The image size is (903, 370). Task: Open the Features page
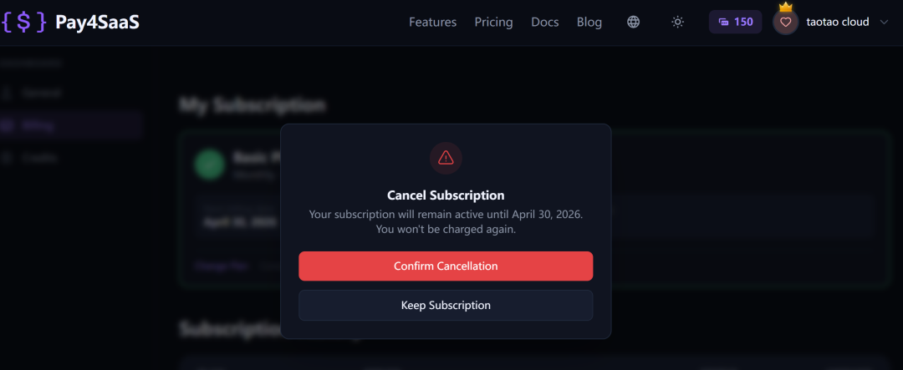pyautogui.click(x=432, y=23)
